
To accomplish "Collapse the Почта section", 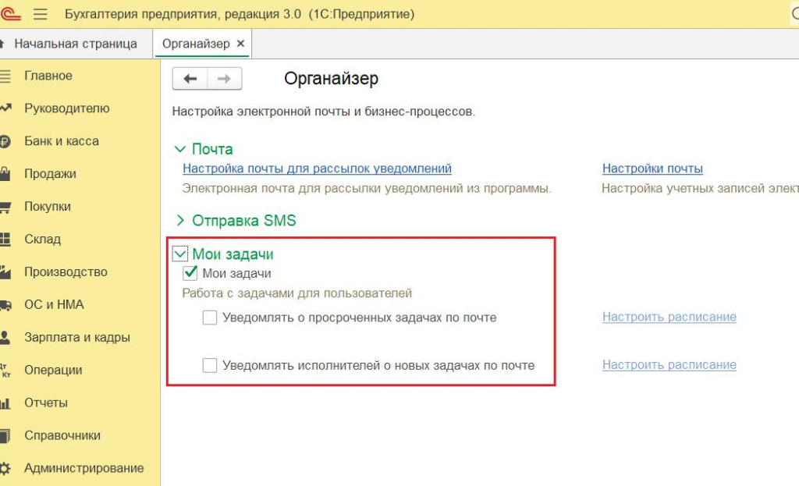I will pyautogui.click(x=180, y=149).
